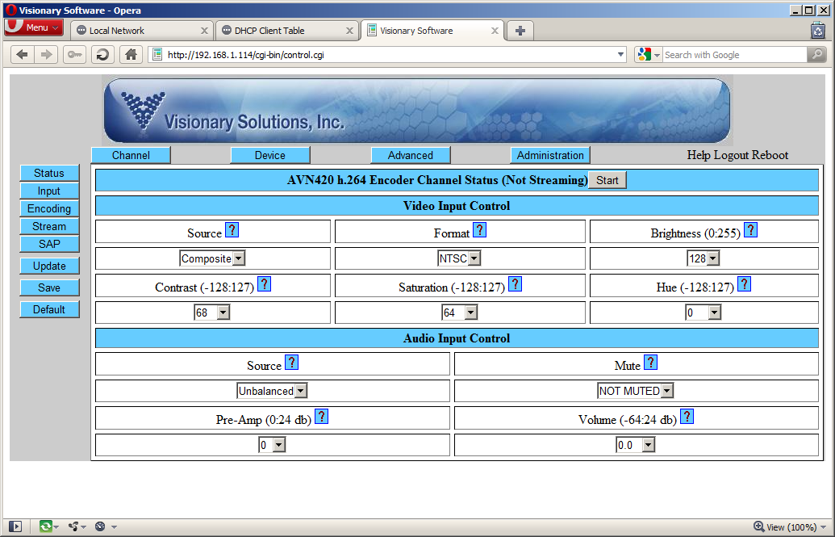Click Search with Google field

point(735,54)
